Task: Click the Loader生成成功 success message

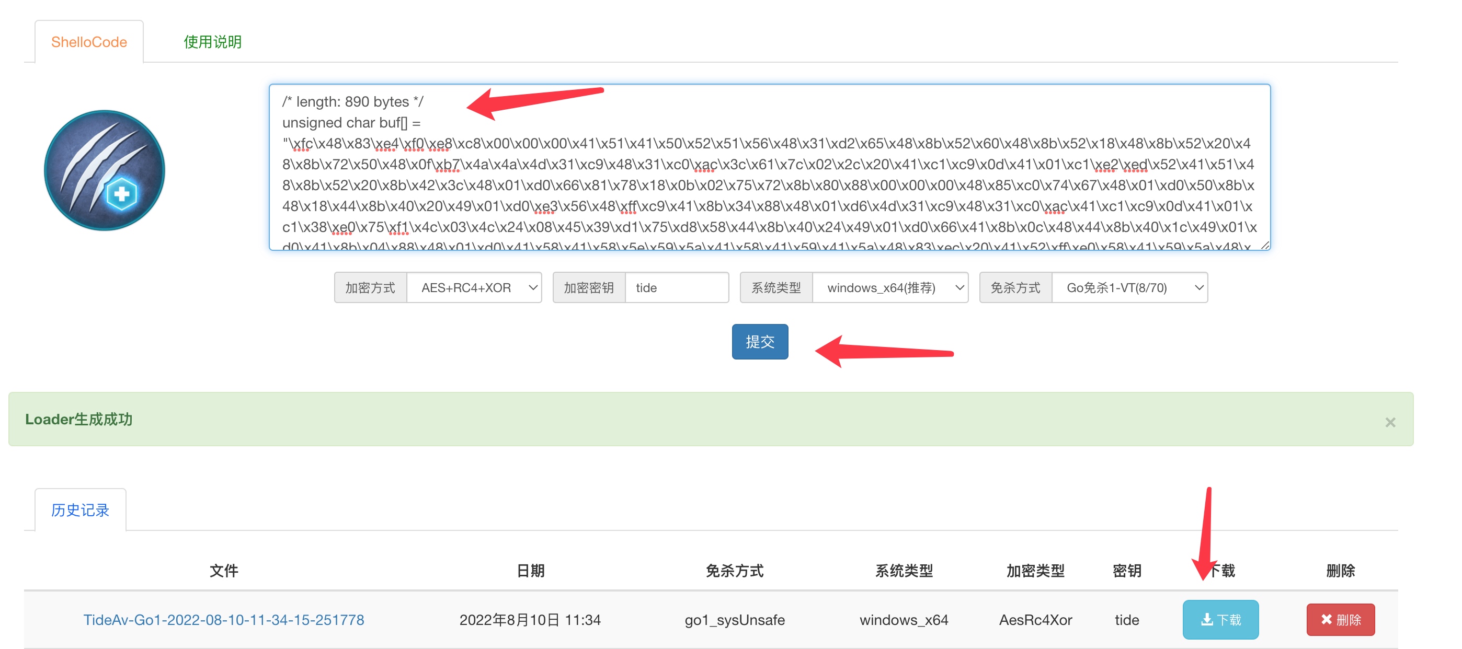Action: (x=79, y=419)
